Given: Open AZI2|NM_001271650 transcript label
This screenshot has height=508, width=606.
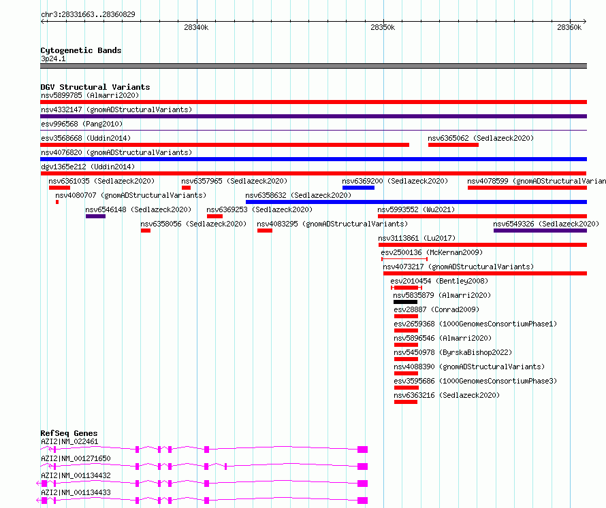Looking at the screenshot, I should (x=76, y=458).
